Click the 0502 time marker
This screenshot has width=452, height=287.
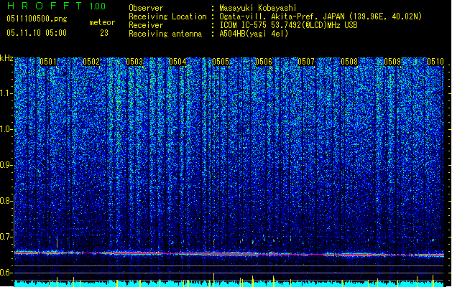91,62
